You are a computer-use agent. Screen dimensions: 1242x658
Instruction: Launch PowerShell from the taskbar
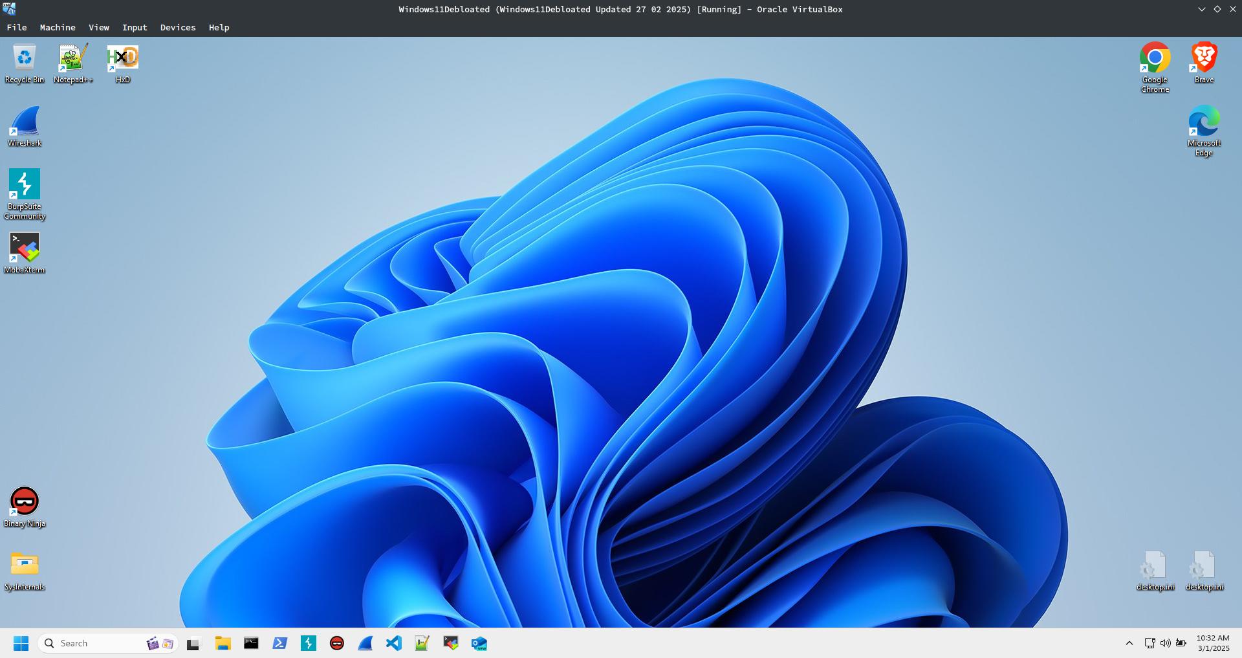click(279, 643)
